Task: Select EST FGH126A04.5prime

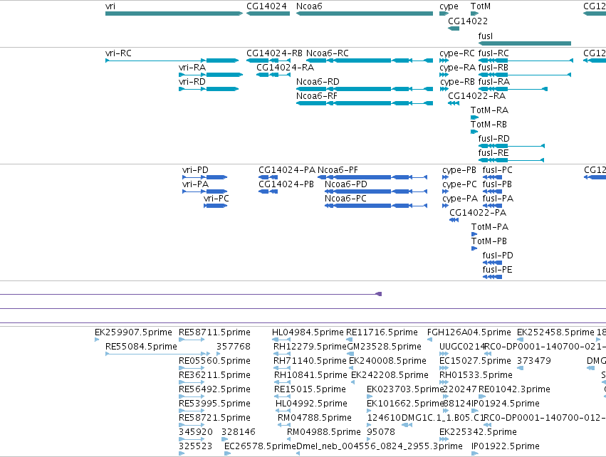Action: 429,340
